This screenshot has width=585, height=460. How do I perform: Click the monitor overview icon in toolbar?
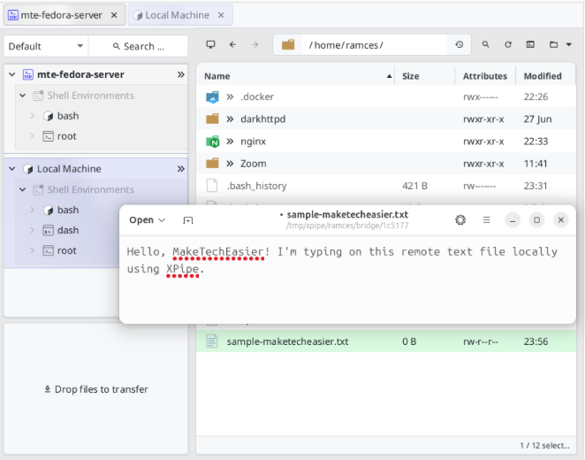tap(211, 45)
